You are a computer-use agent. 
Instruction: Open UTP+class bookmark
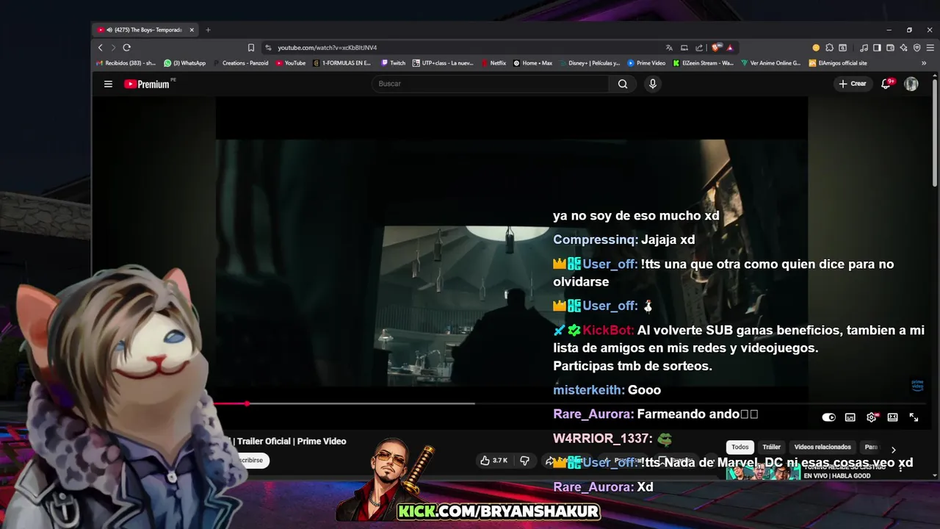pyautogui.click(x=443, y=63)
